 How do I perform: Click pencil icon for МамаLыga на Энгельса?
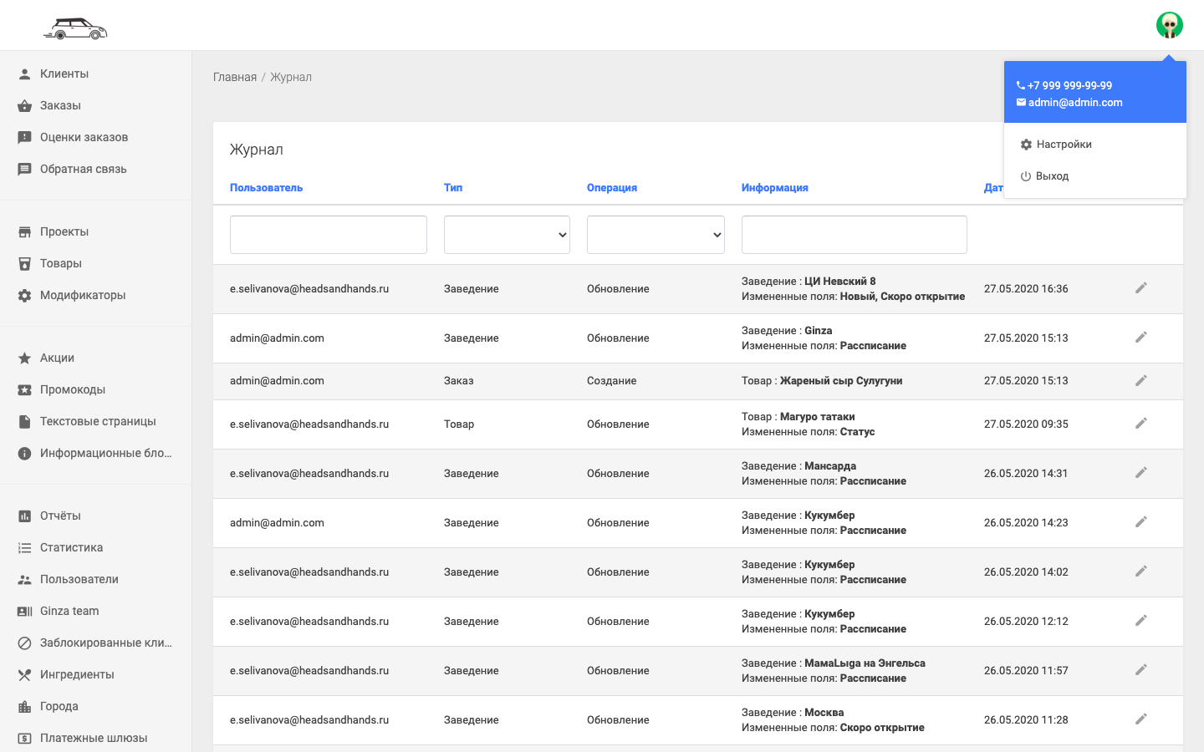coord(1140,670)
